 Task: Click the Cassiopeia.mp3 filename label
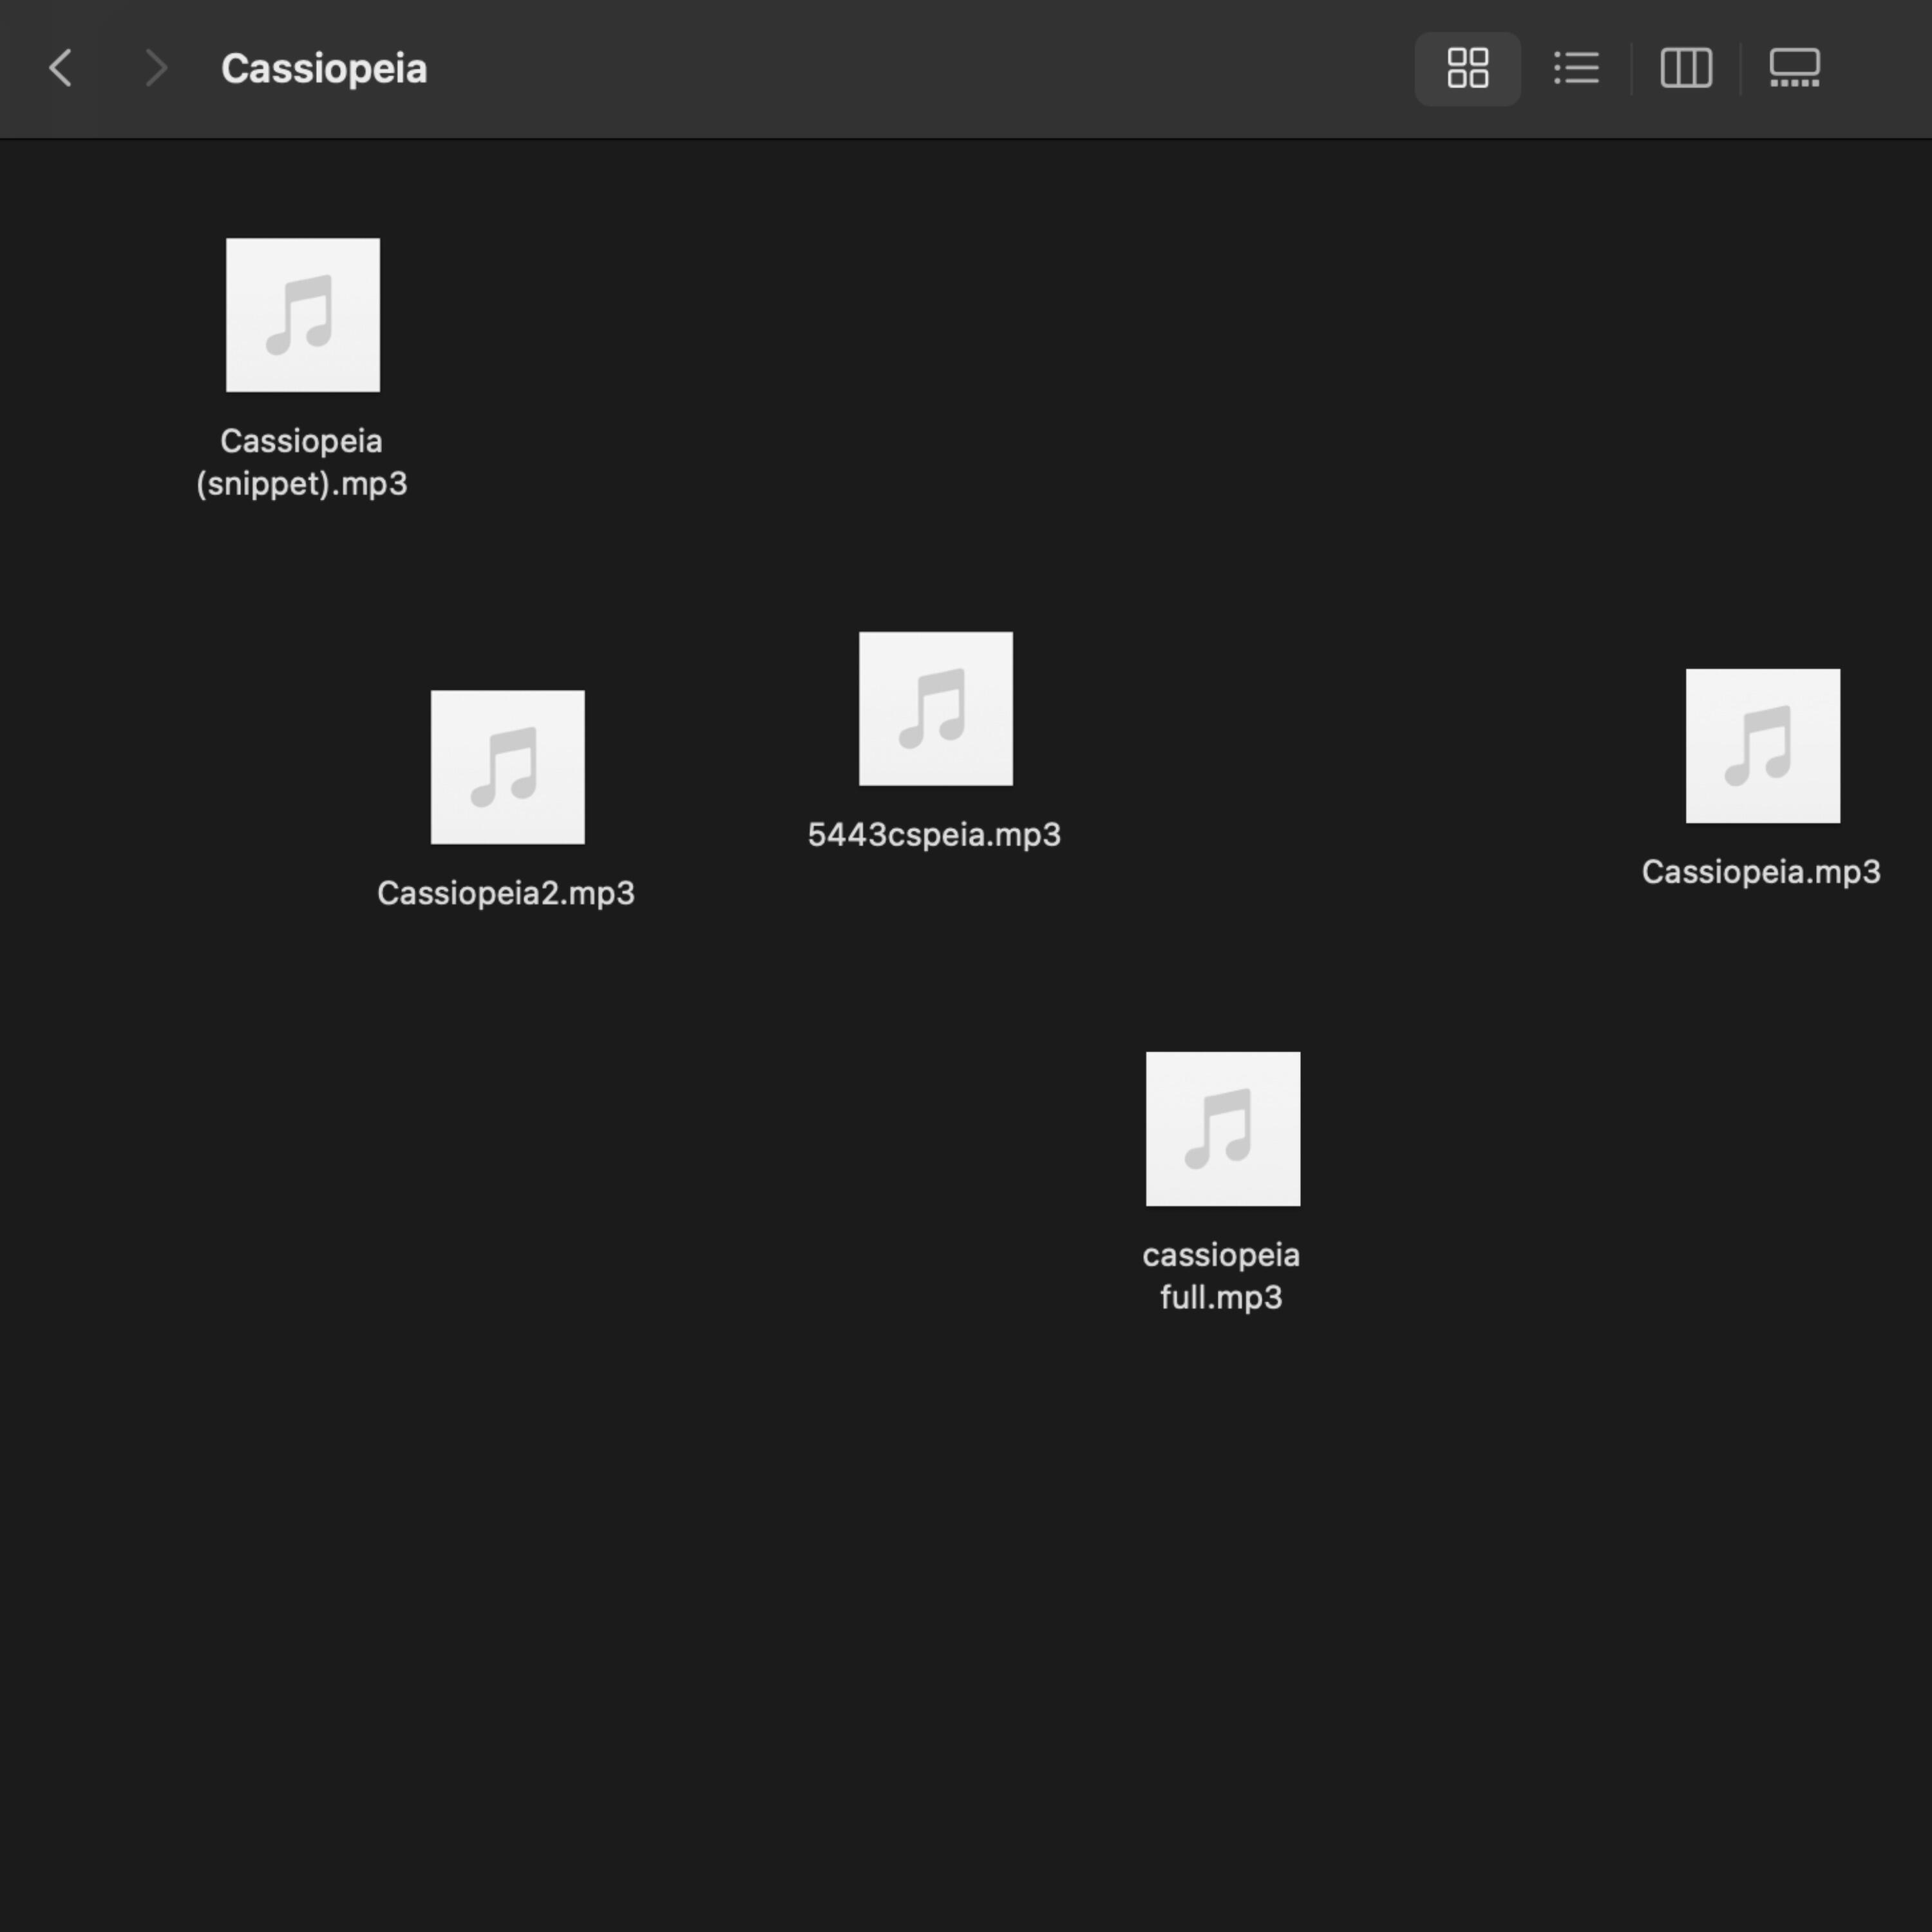pos(1760,872)
